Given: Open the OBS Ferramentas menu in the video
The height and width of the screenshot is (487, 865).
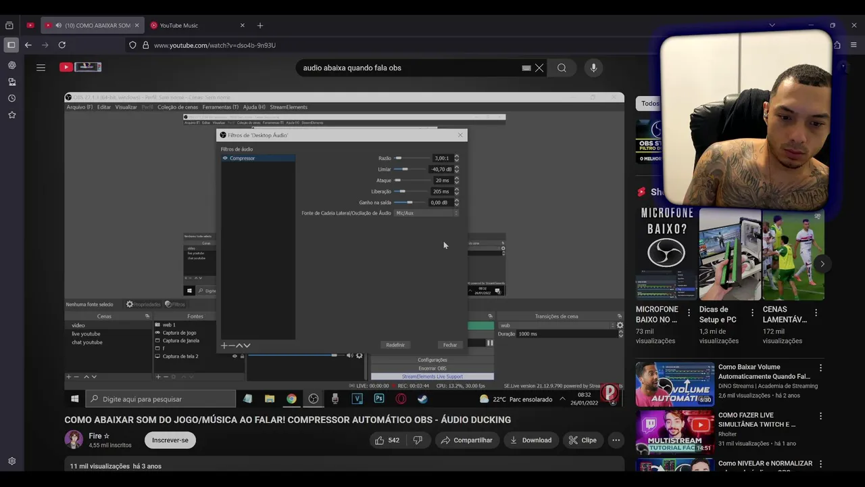Looking at the screenshot, I should tap(221, 107).
